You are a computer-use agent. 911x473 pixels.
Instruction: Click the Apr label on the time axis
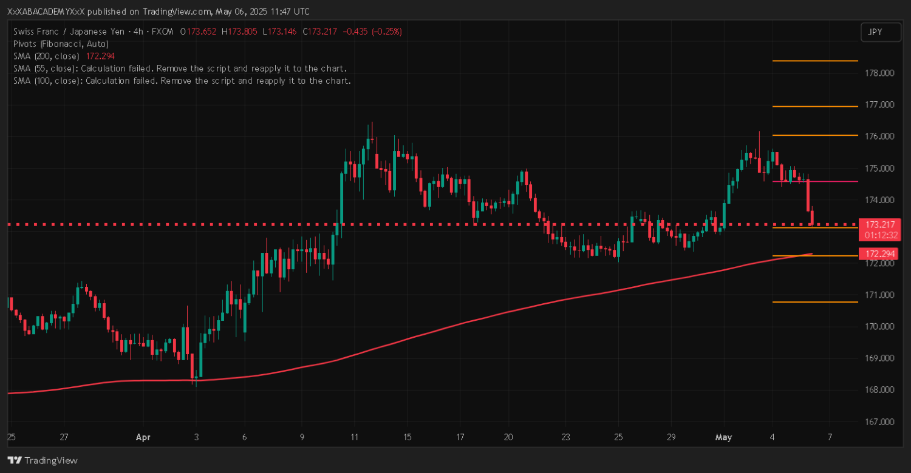[143, 437]
